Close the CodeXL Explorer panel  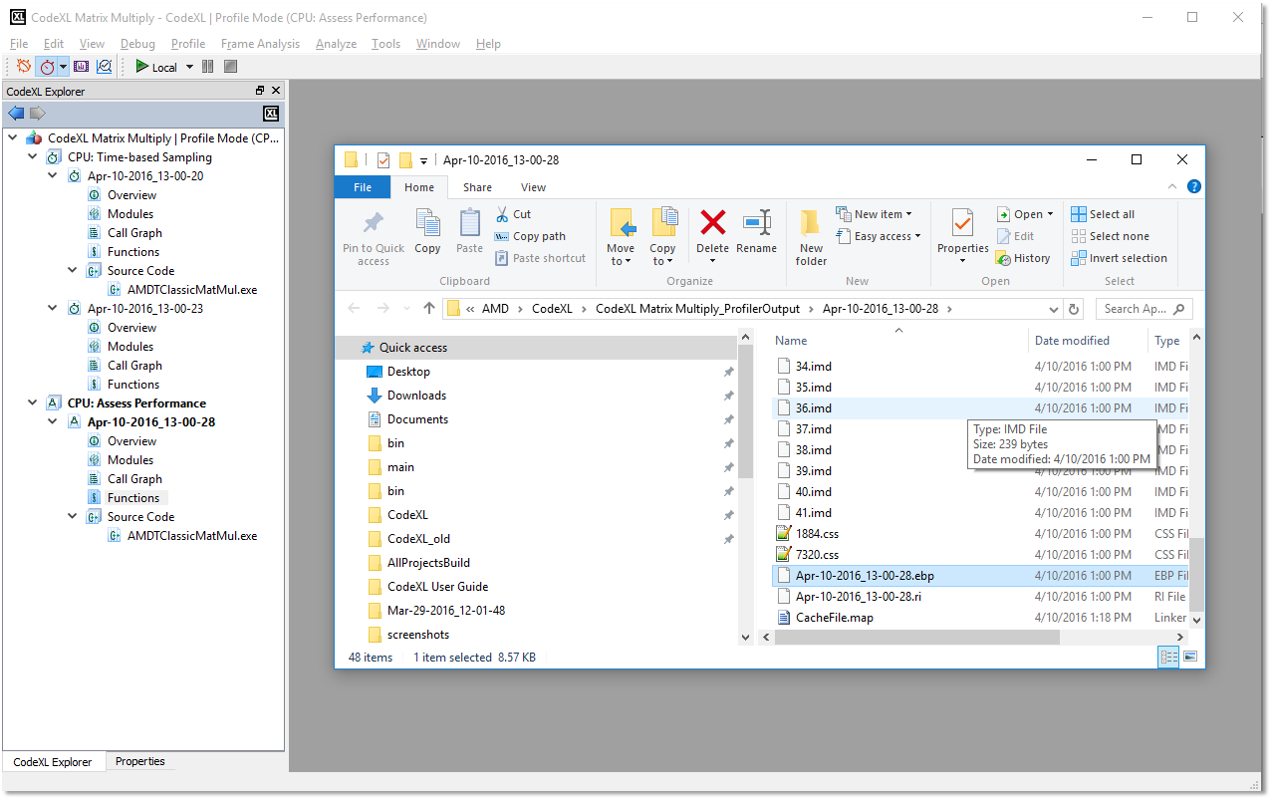pyautogui.click(x=276, y=91)
